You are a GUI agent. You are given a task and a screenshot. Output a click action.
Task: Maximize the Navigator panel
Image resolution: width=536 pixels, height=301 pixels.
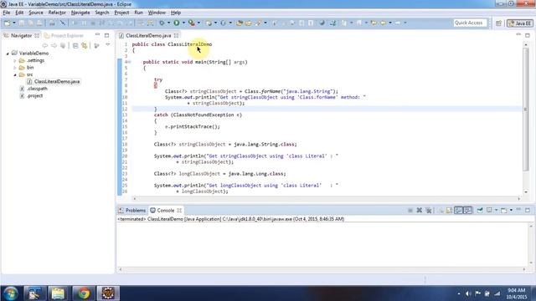tap(106, 35)
